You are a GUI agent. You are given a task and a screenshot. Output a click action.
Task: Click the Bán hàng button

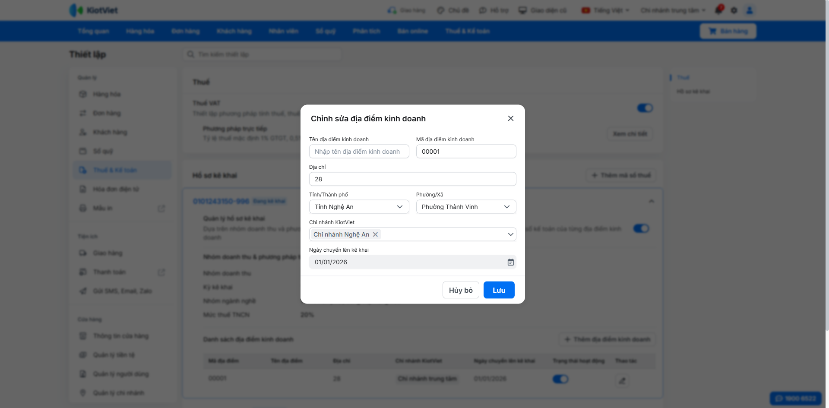pyautogui.click(x=728, y=31)
